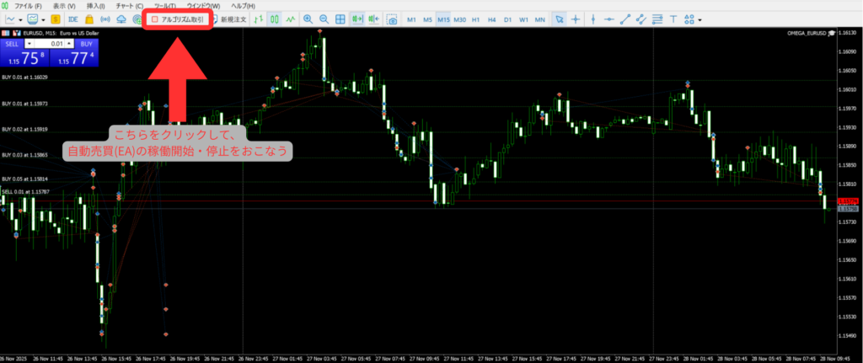Open 新規注文 new order dialog

(x=228, y=19)
